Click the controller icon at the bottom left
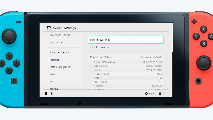 pyautogui.click(x=49, y=94)
